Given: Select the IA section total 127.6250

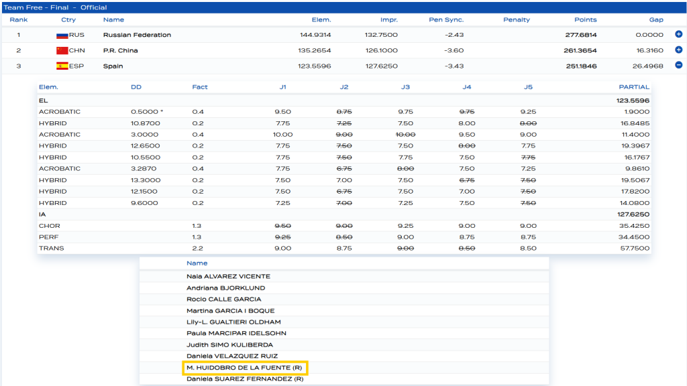Looking at the screenshot, I should click(633, 214).
